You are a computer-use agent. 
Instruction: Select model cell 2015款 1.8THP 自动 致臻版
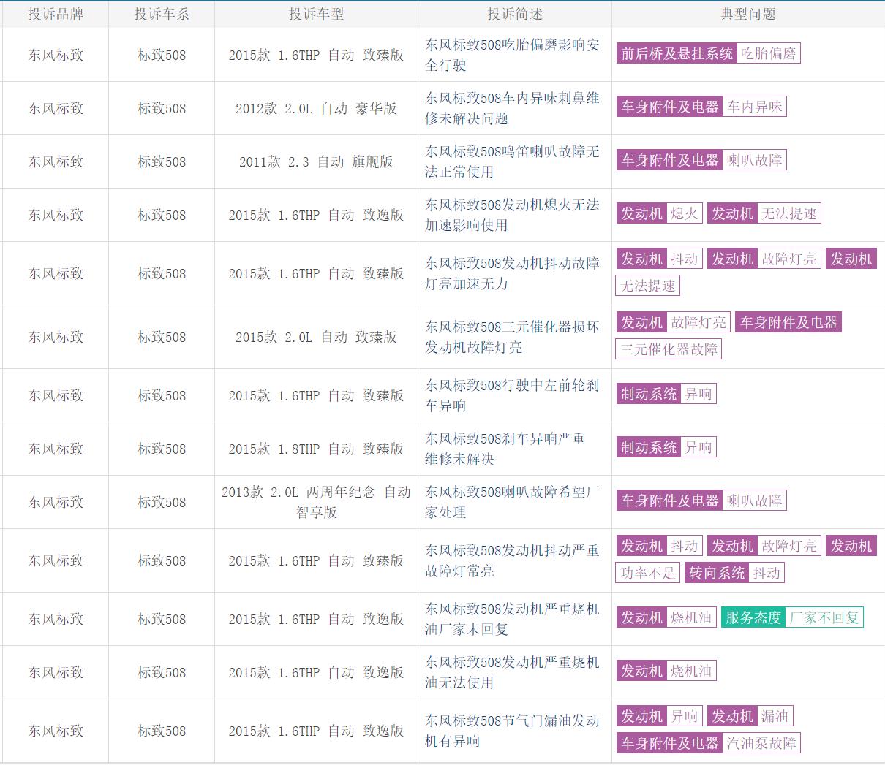click(316, 449)
